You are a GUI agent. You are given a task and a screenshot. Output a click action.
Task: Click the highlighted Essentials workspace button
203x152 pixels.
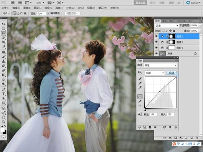click(140, 3)
